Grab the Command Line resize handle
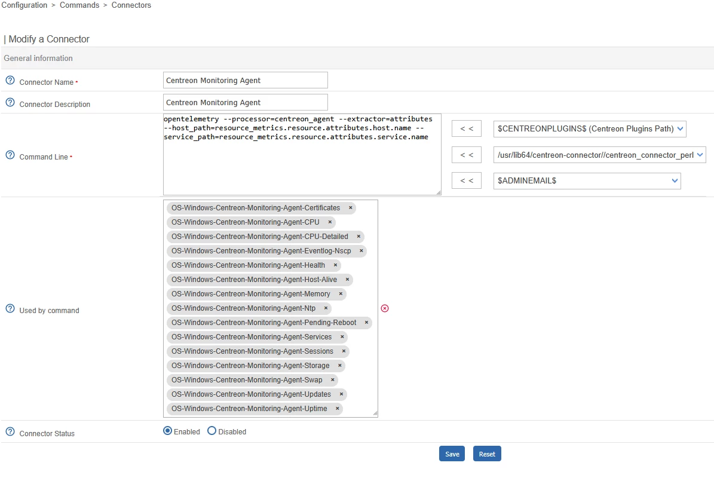This screenshot has height=481, width=714. click(439, 192)
